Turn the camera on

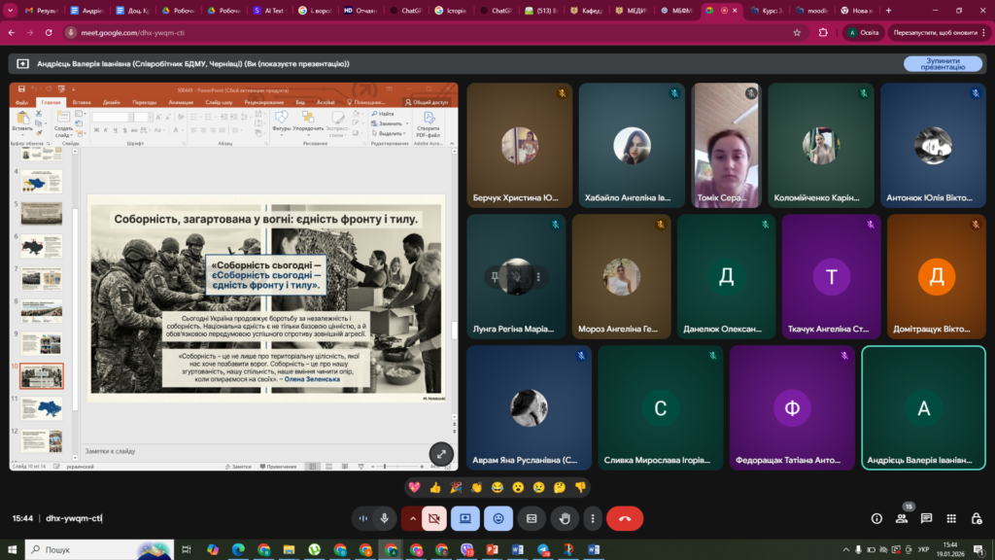[434, 518]
